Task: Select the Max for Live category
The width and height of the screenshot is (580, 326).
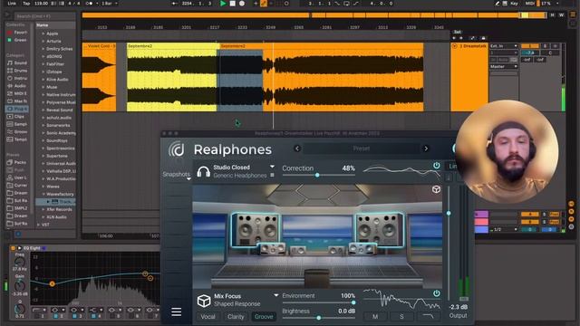Action: 17,101
